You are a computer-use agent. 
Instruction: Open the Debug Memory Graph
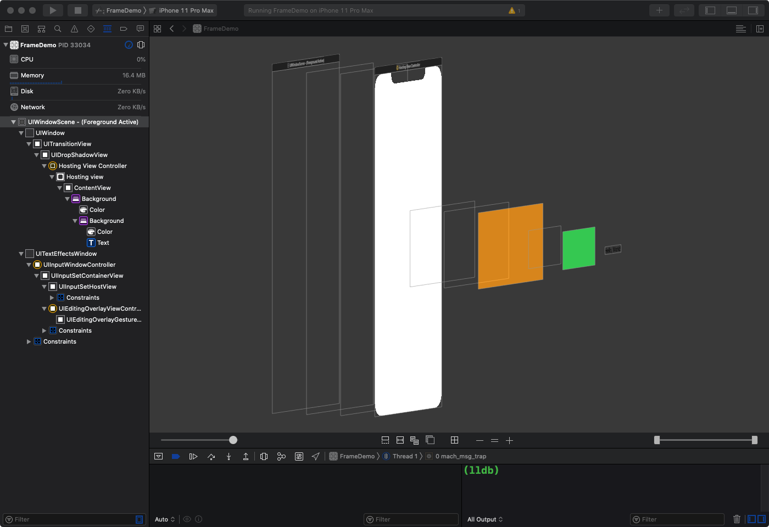pyautogui.click(x=281, y=456)
